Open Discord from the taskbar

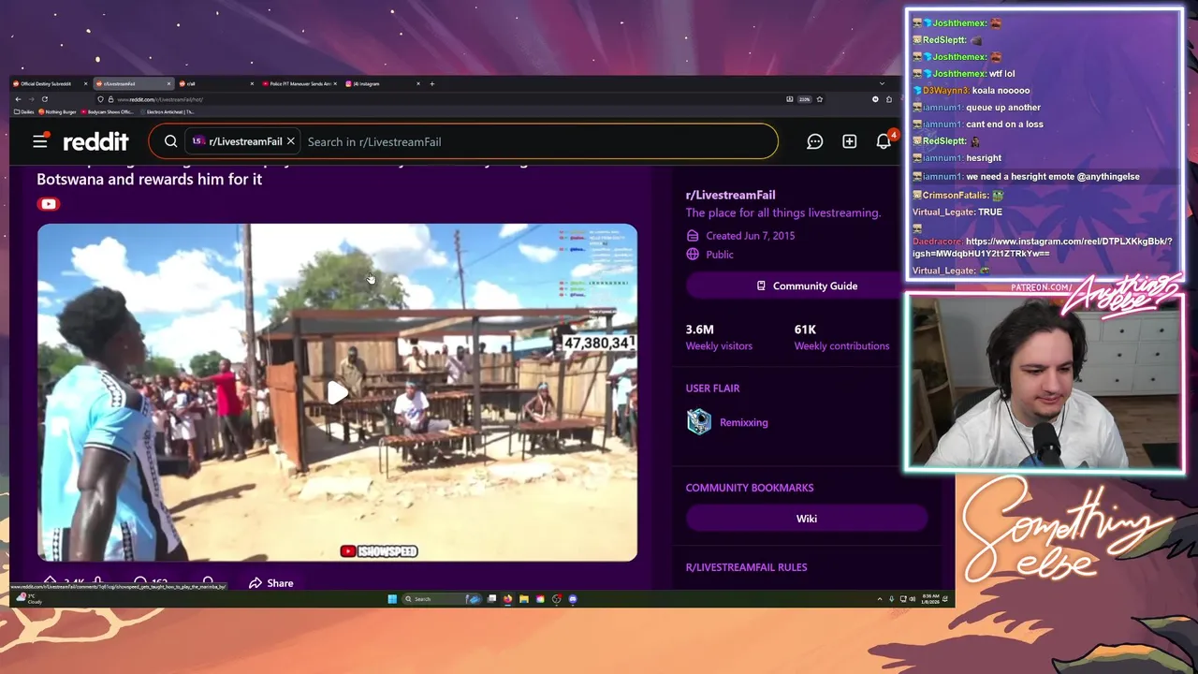point(573,599)
